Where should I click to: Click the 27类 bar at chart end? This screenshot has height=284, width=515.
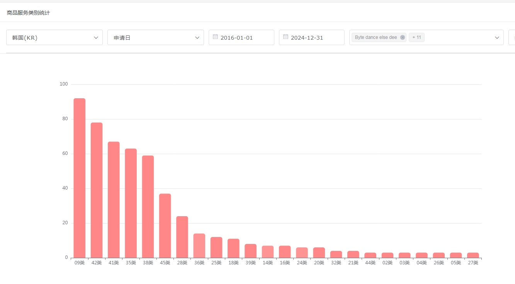coord(473,255)
